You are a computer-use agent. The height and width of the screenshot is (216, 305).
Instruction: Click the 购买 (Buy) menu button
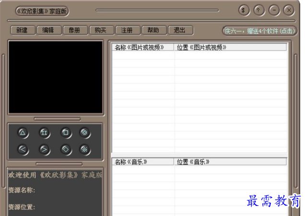(101, 30)
